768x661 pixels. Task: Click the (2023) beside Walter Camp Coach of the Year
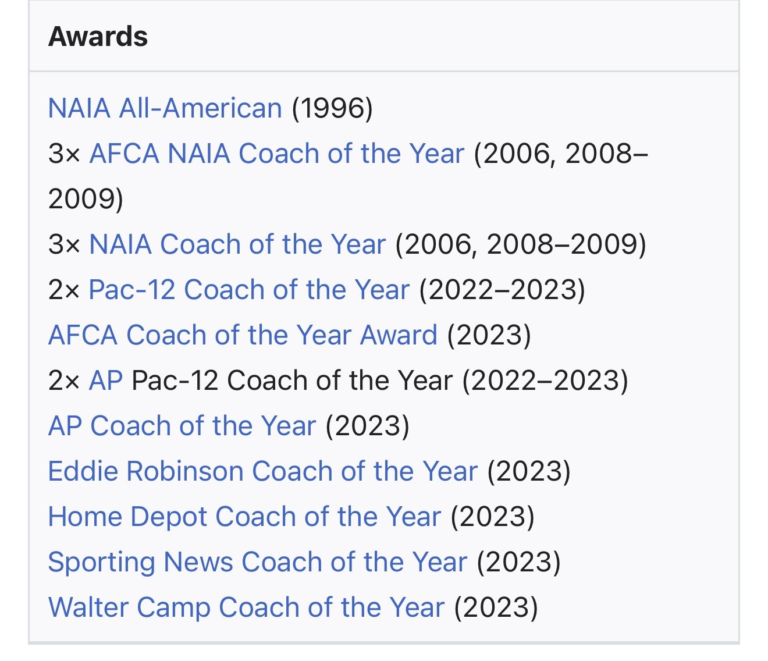[496, 607]
